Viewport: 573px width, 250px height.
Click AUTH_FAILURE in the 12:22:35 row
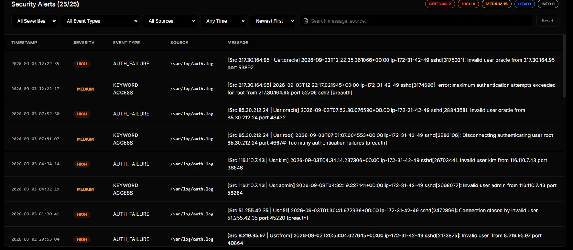point(131,64)
